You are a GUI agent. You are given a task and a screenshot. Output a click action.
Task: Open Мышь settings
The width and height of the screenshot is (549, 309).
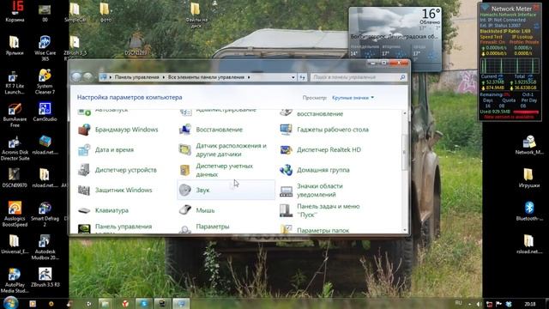(x=196, y=210)
